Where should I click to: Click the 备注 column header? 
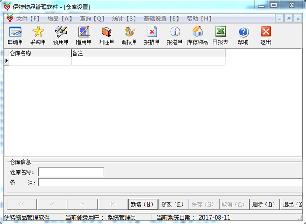coord(148,53)
